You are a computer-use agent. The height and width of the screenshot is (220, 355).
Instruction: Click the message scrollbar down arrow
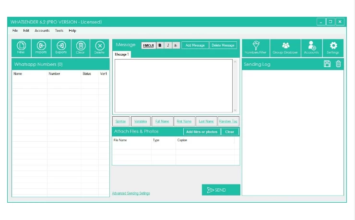pyautogui.click(x=235, y=110)
